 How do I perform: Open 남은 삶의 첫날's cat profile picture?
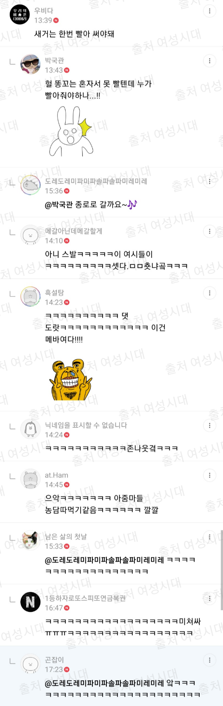click(x=31, y=541)
